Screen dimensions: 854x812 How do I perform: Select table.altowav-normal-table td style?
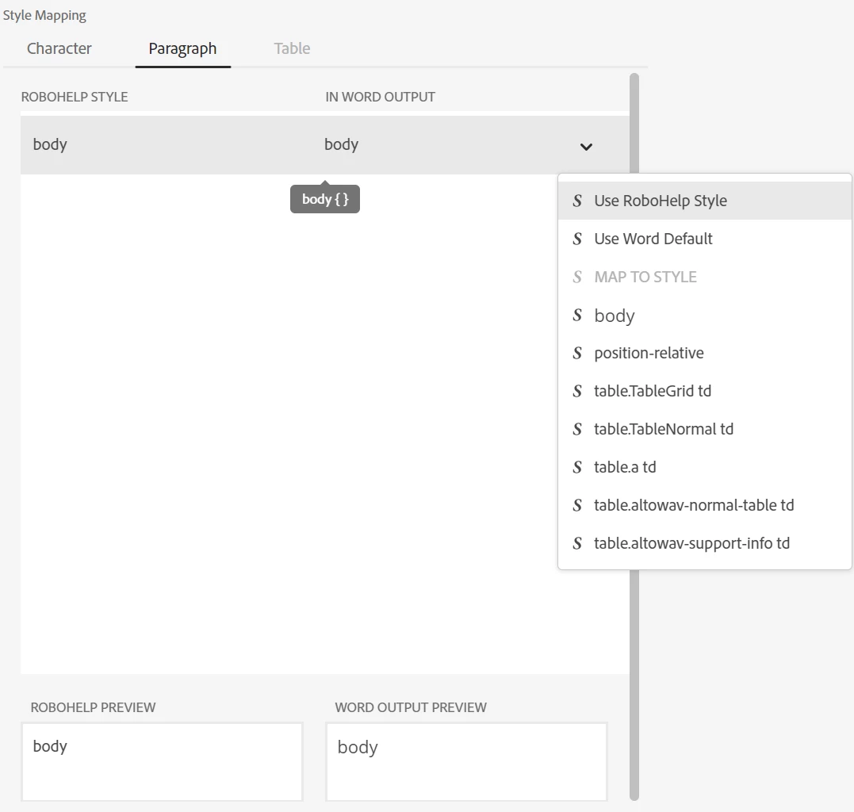[x=704, y=505]
